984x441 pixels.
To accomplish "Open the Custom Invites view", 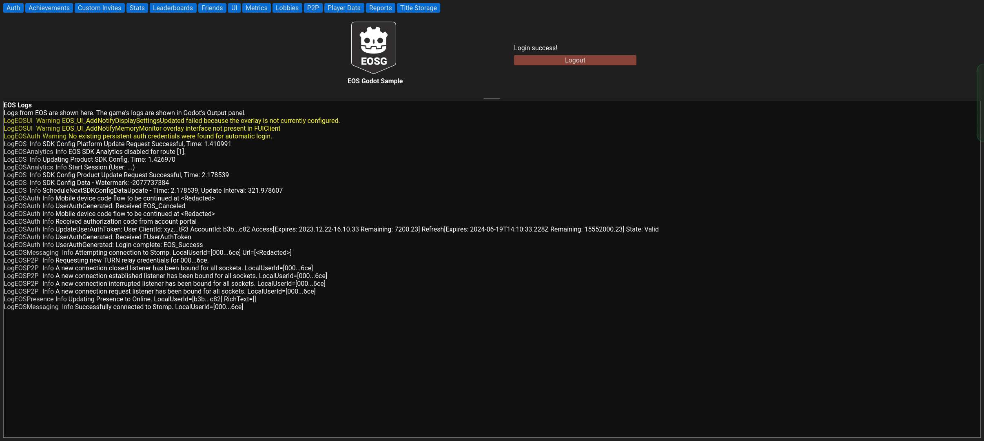I will pyautogui.click(x=100, y=8).
